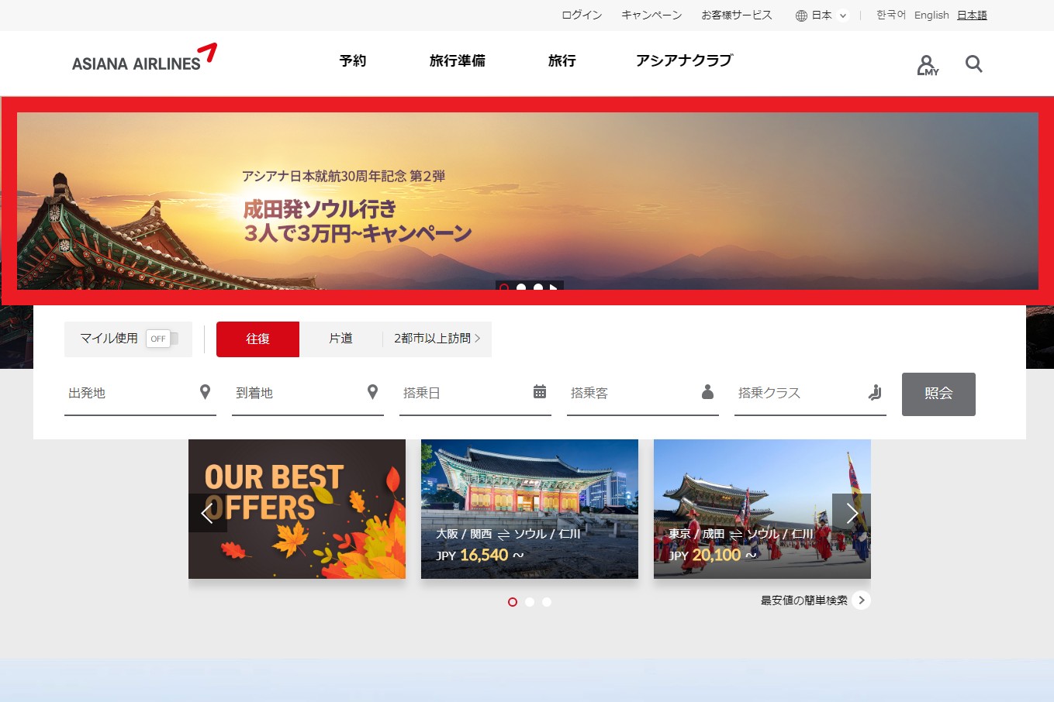Open the キャンペーン link
Viewport: 1054px width, 702px height.
click(651, 15)
